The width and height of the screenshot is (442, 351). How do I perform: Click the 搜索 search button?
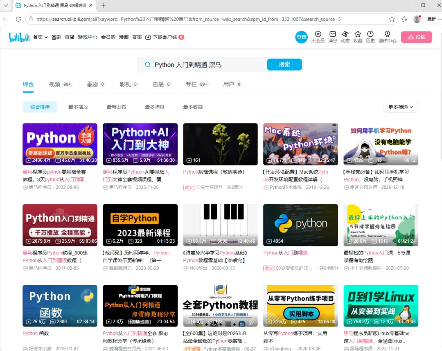(284, 65)
